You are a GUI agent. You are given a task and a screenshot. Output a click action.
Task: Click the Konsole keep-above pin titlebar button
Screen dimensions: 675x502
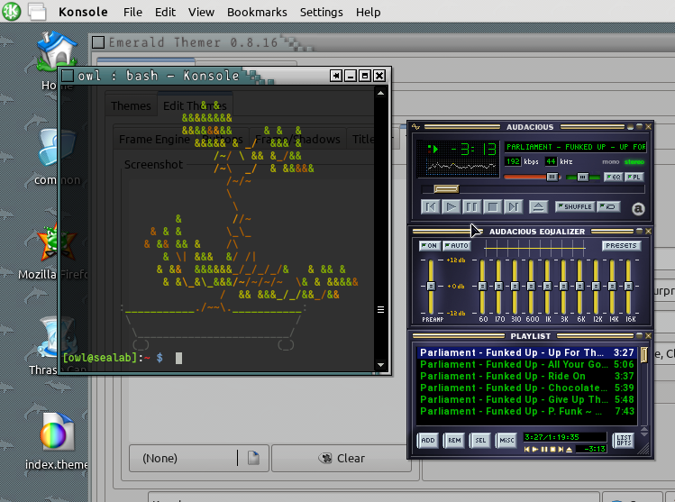[336, 76]
